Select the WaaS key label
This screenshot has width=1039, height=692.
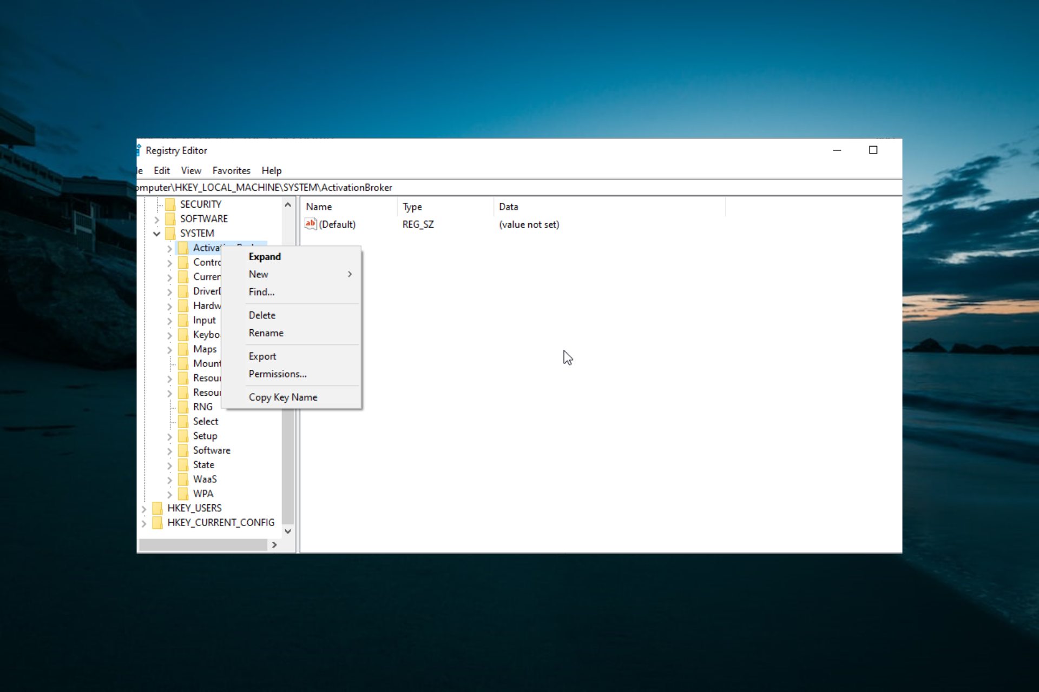click(x=205, y=480)
